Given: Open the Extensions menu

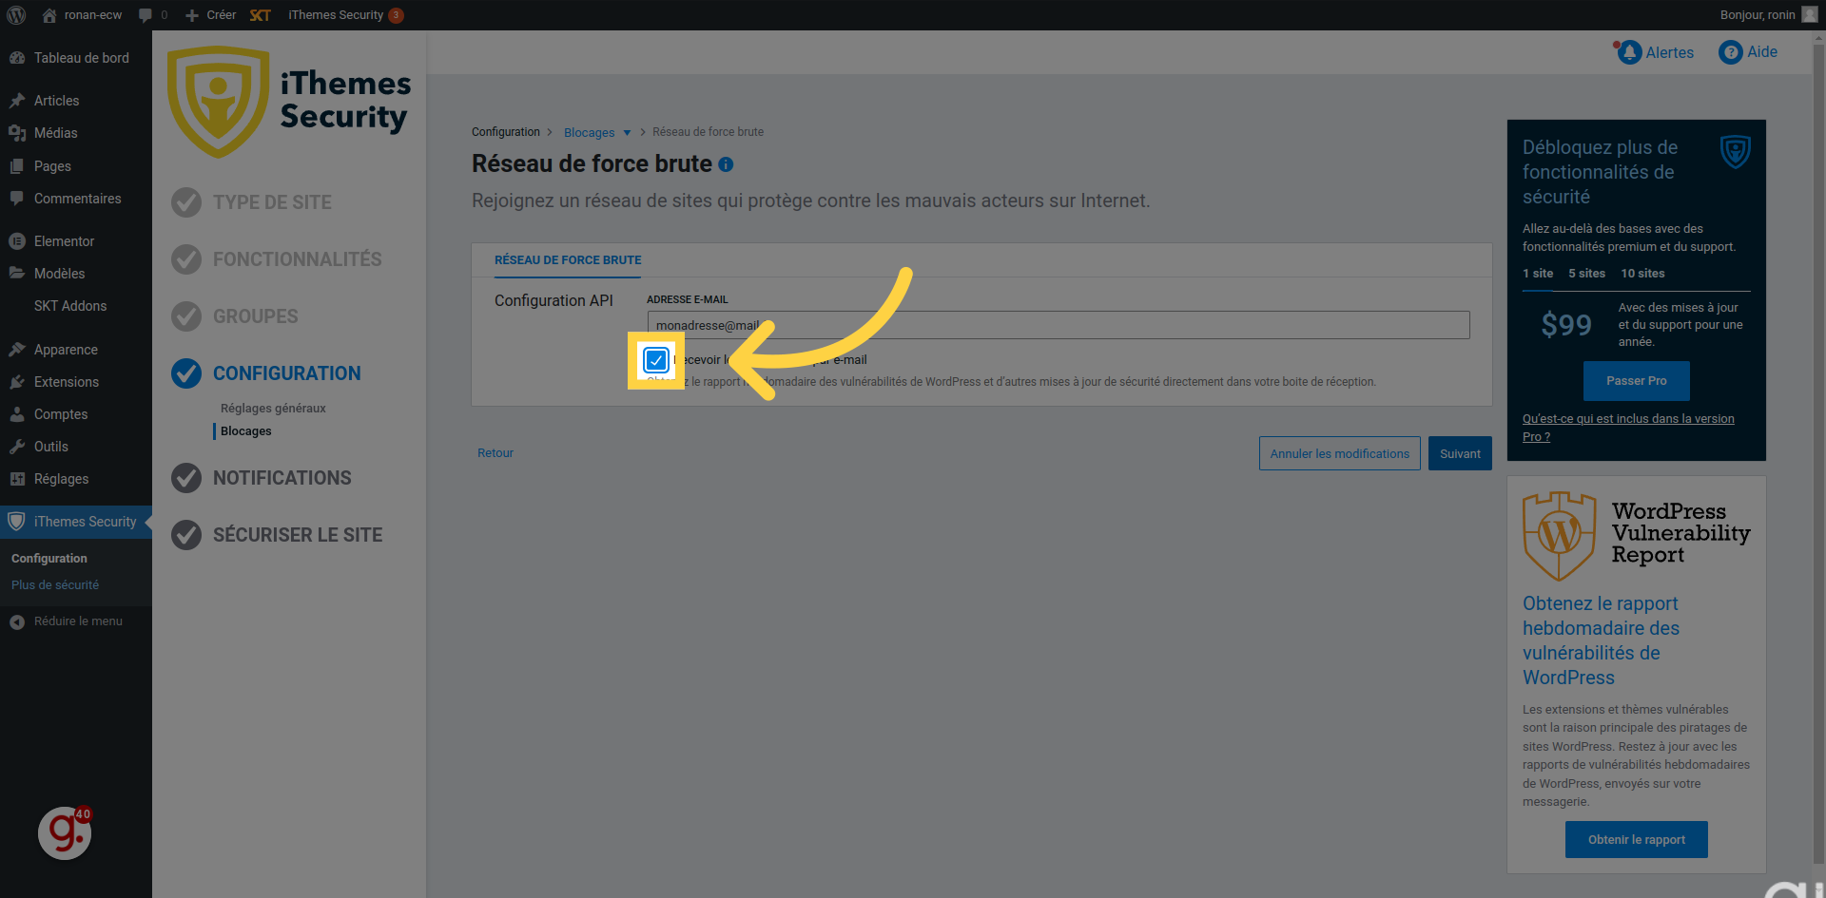Looking at the screenshot, I should click(76, 382).
